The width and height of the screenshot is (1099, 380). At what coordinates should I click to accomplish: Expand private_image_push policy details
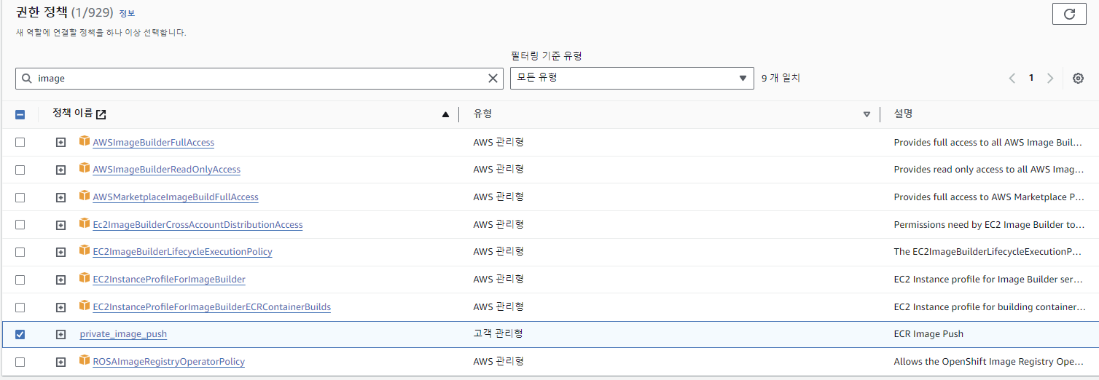(61, 334)
